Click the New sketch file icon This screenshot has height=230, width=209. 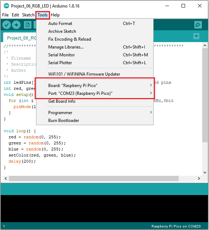[28, 25]
